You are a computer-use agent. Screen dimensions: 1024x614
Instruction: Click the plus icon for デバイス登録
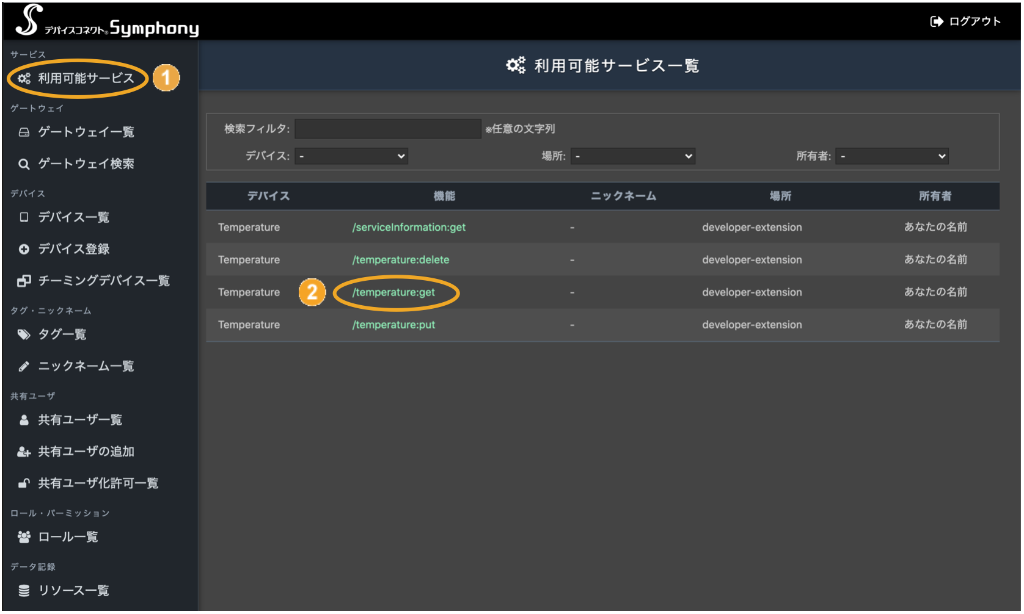point(24,249)
